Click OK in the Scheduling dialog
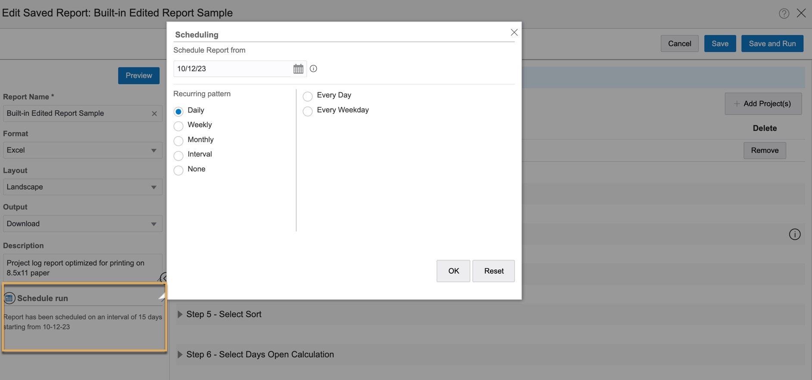Image resolution: width=812 pixels, height=380 pixels. tap(453, 271)
